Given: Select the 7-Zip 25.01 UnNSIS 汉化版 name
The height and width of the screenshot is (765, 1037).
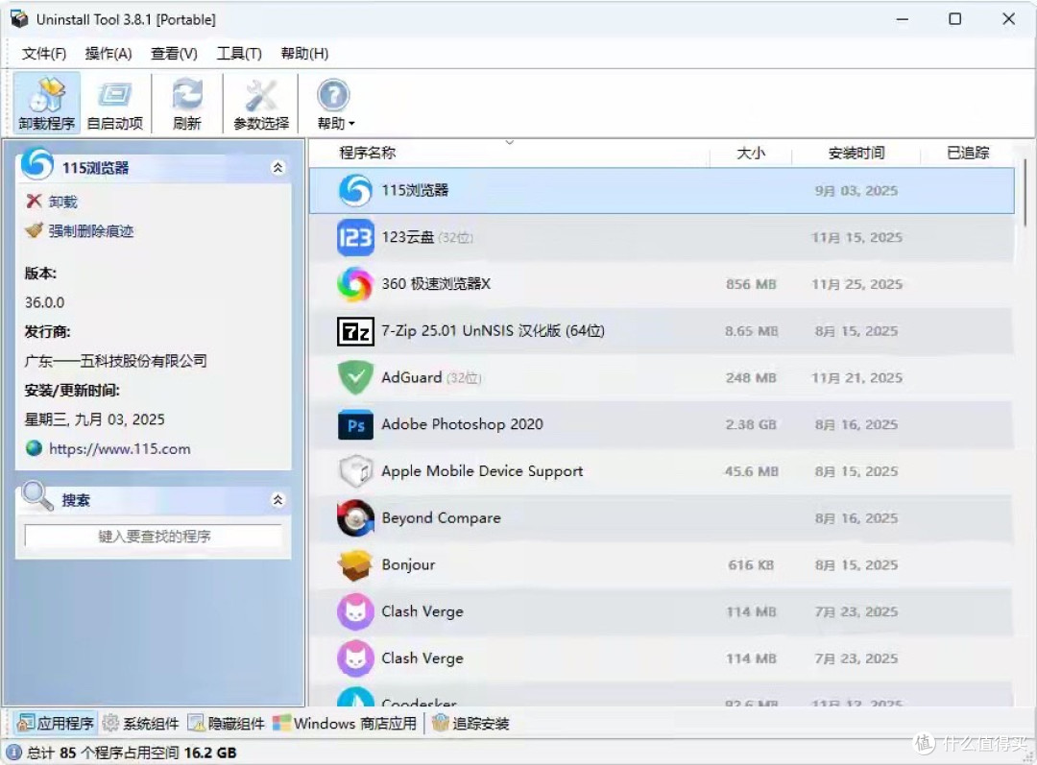Looking at the screenshot, I should coord(493,330).
